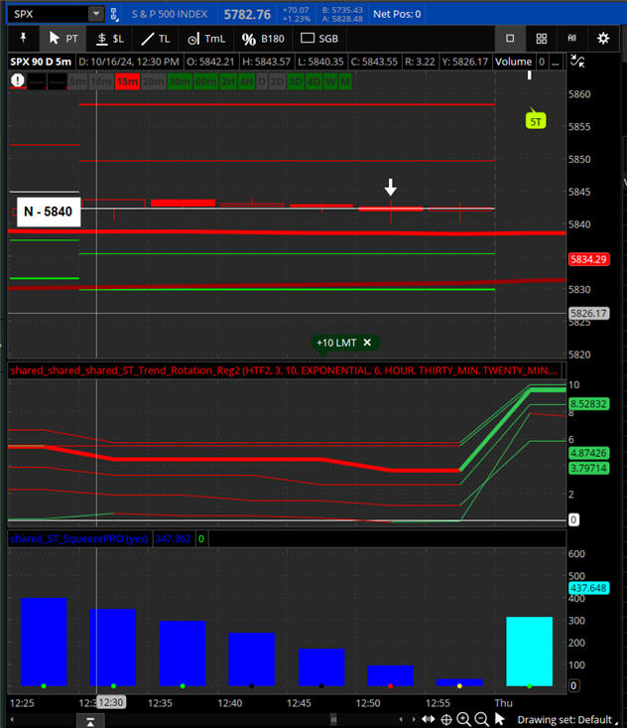Click the red 15m timeframe label
This screenshot has width=627, height=728.
127,81
